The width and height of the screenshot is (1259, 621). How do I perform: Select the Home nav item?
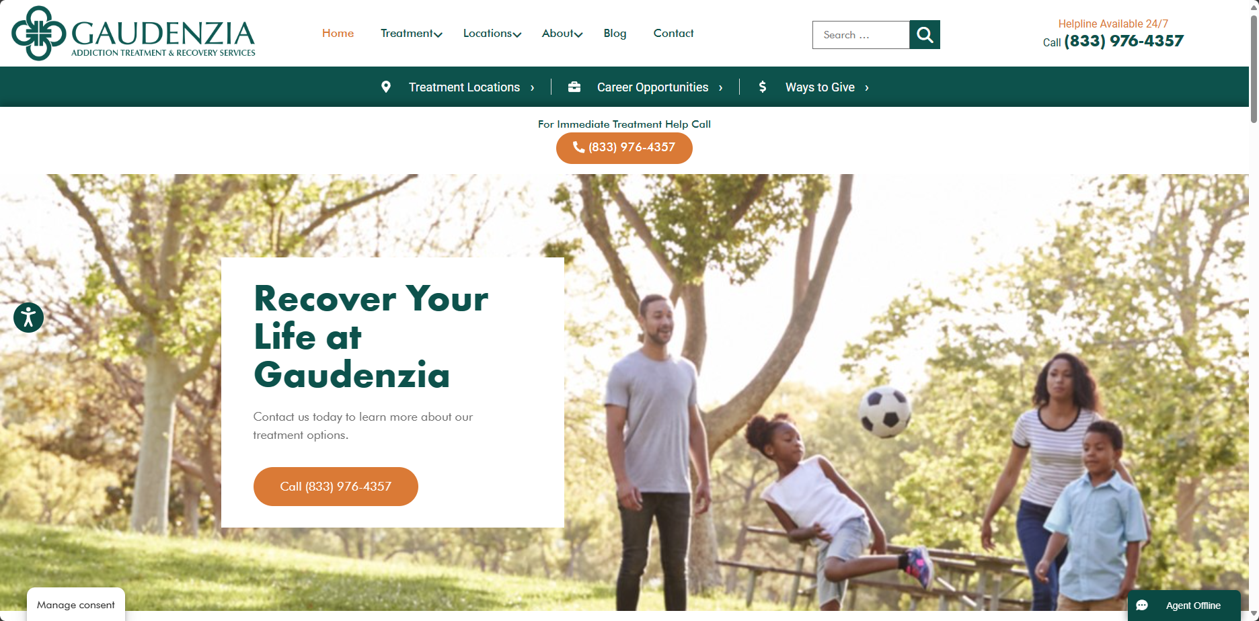coord(338,34)
